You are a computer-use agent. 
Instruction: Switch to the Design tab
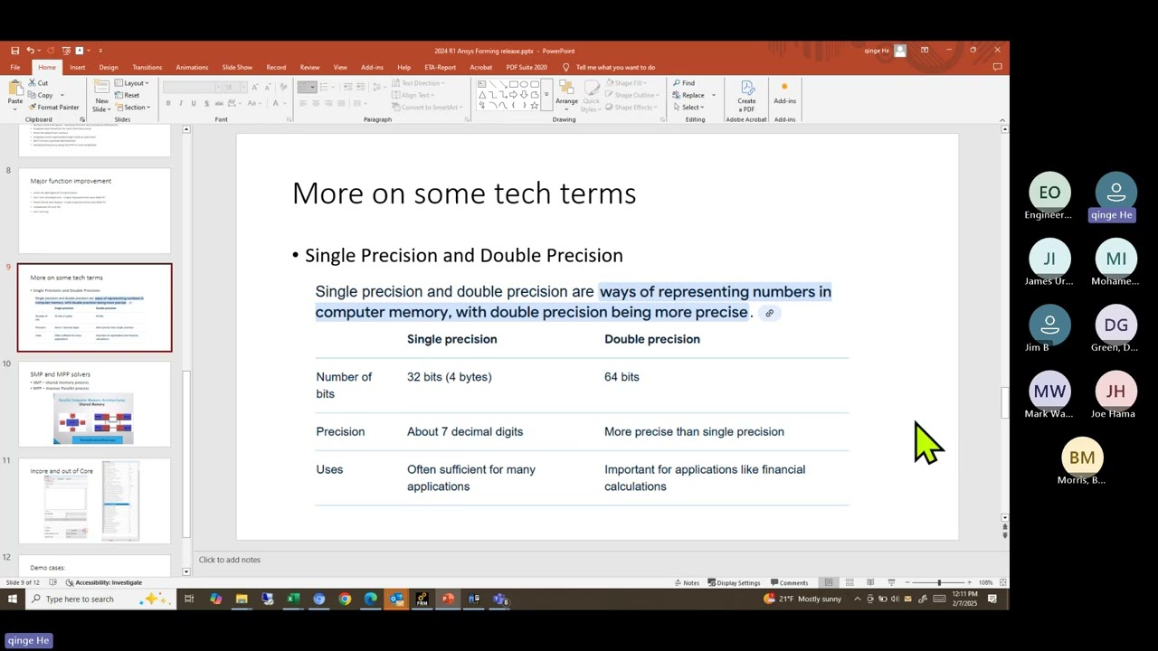point(109,67)
